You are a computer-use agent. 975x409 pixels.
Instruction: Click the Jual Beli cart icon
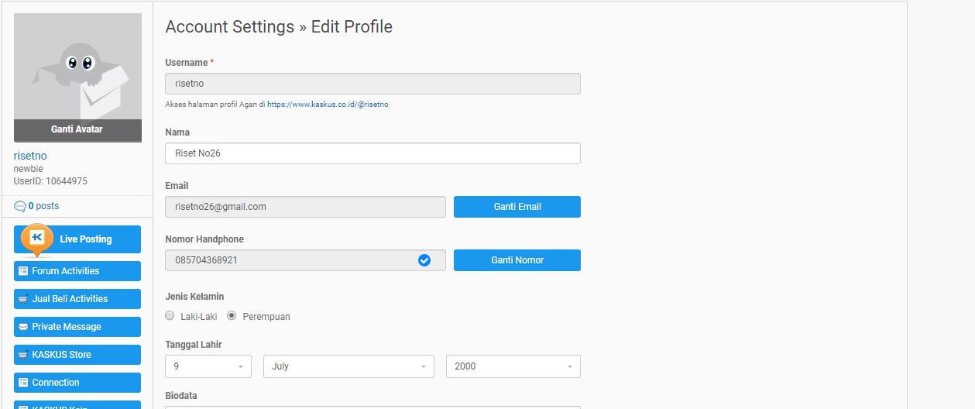point(23,299)
